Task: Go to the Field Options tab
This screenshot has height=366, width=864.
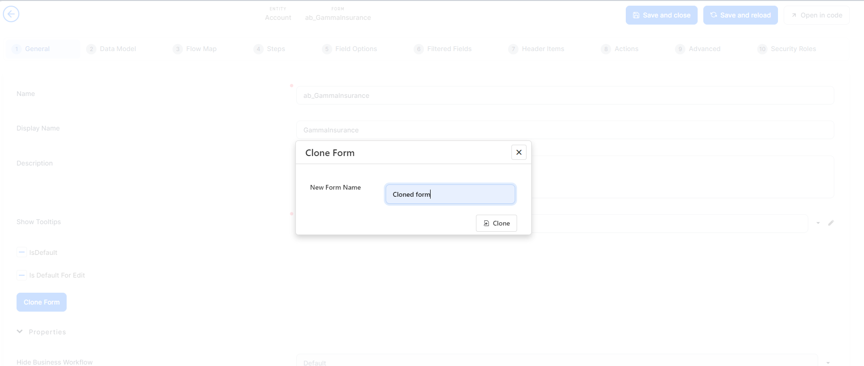Action: (x=350, y=49)
